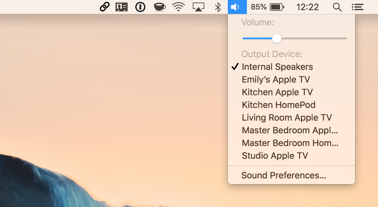Open the Bluetooth menu
The width and height of the screenshot is (378, 207).
click(x=218, y=7)
